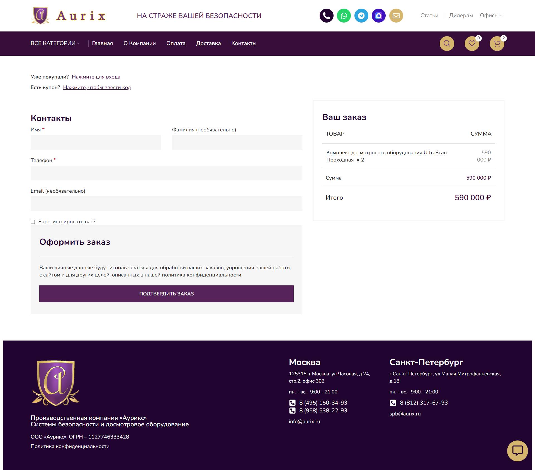Click the Aurix shield logo in header
535x470 pixels.
coord(40,16)
